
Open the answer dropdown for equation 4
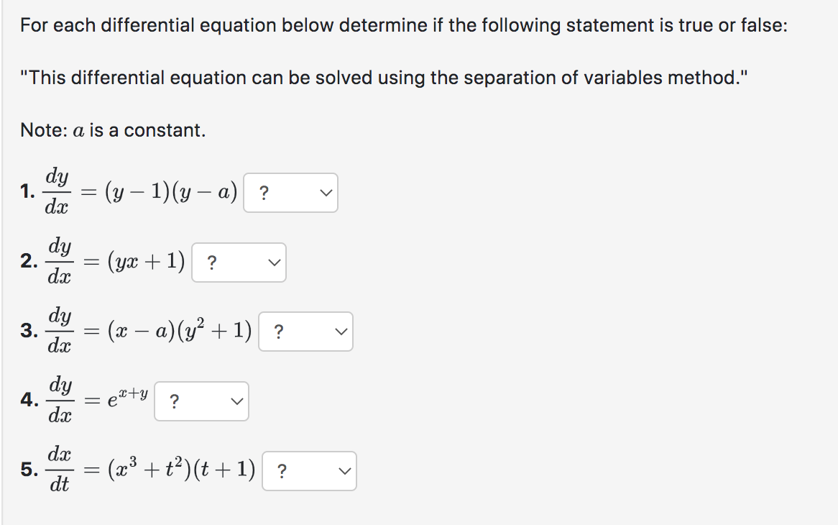coord(201,401)
